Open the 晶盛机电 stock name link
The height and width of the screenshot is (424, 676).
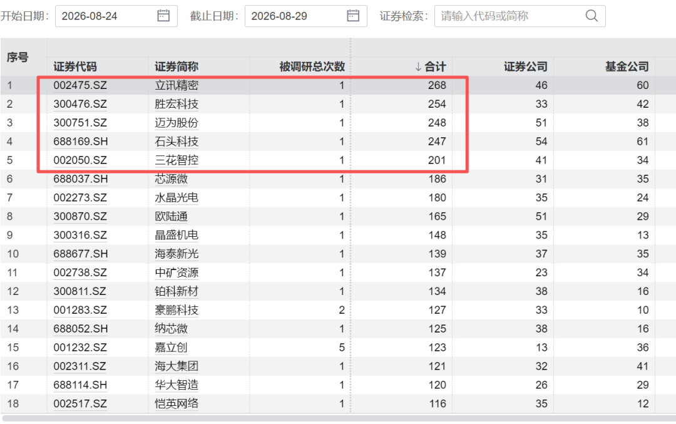point(177,235)
